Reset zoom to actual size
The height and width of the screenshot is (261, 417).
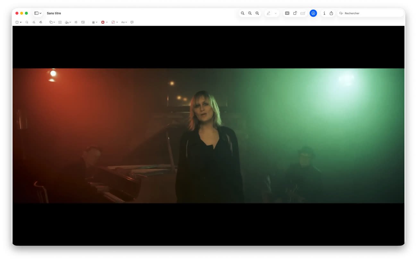click(x=250, y=13)
